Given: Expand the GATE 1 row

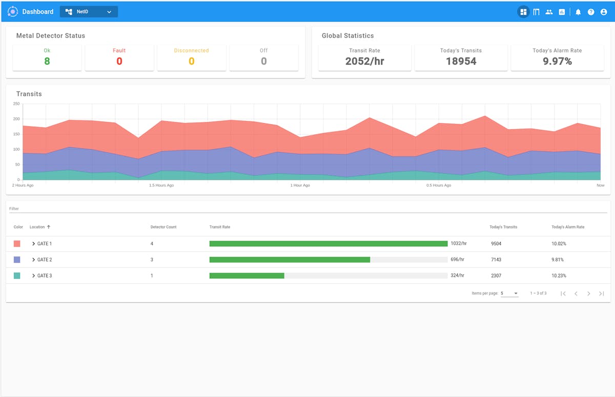Looking at the screenshot, I should pos(33,244).
